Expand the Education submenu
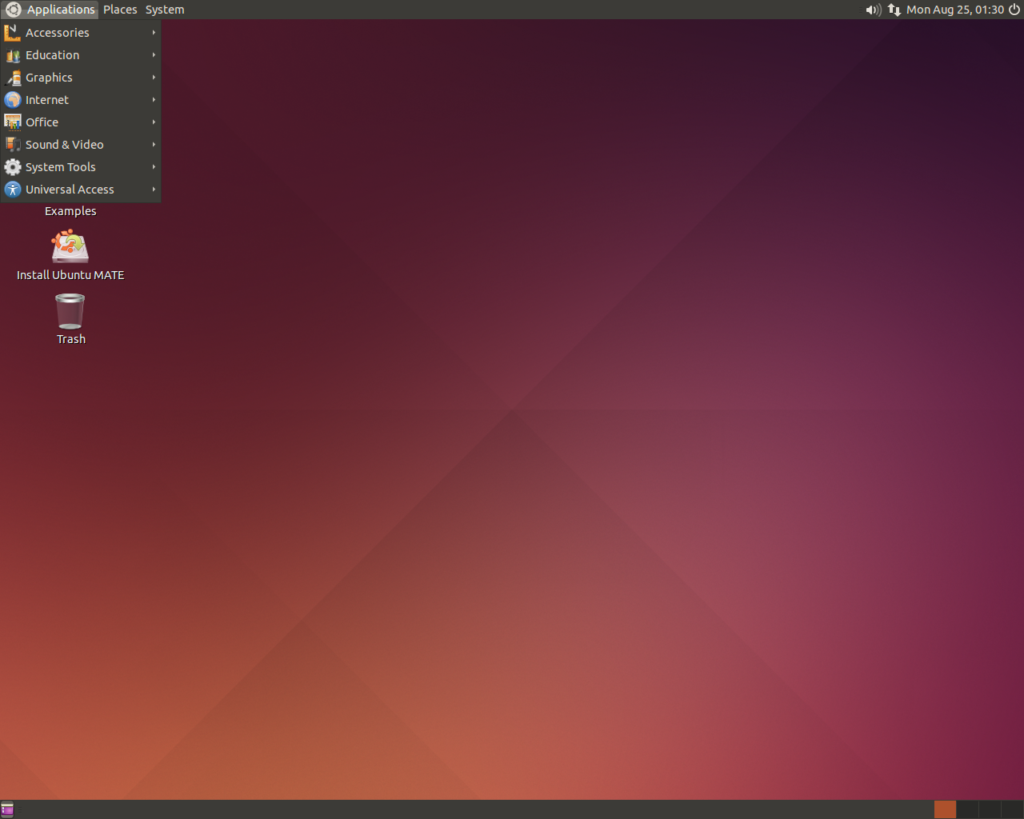The image size is (1024, 819). point(81,55)
